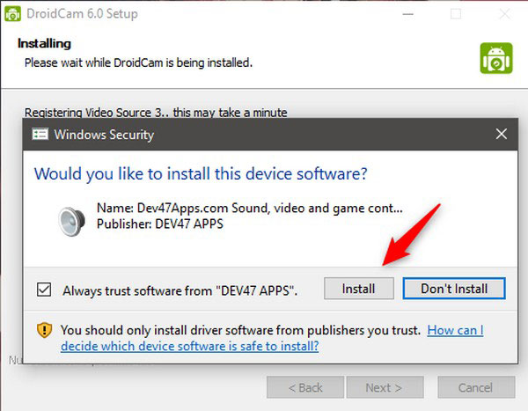Click the Name: Dev47Apps.com device text
The width and height of the screenshot is (528, 411).
(x=250, y=209)
